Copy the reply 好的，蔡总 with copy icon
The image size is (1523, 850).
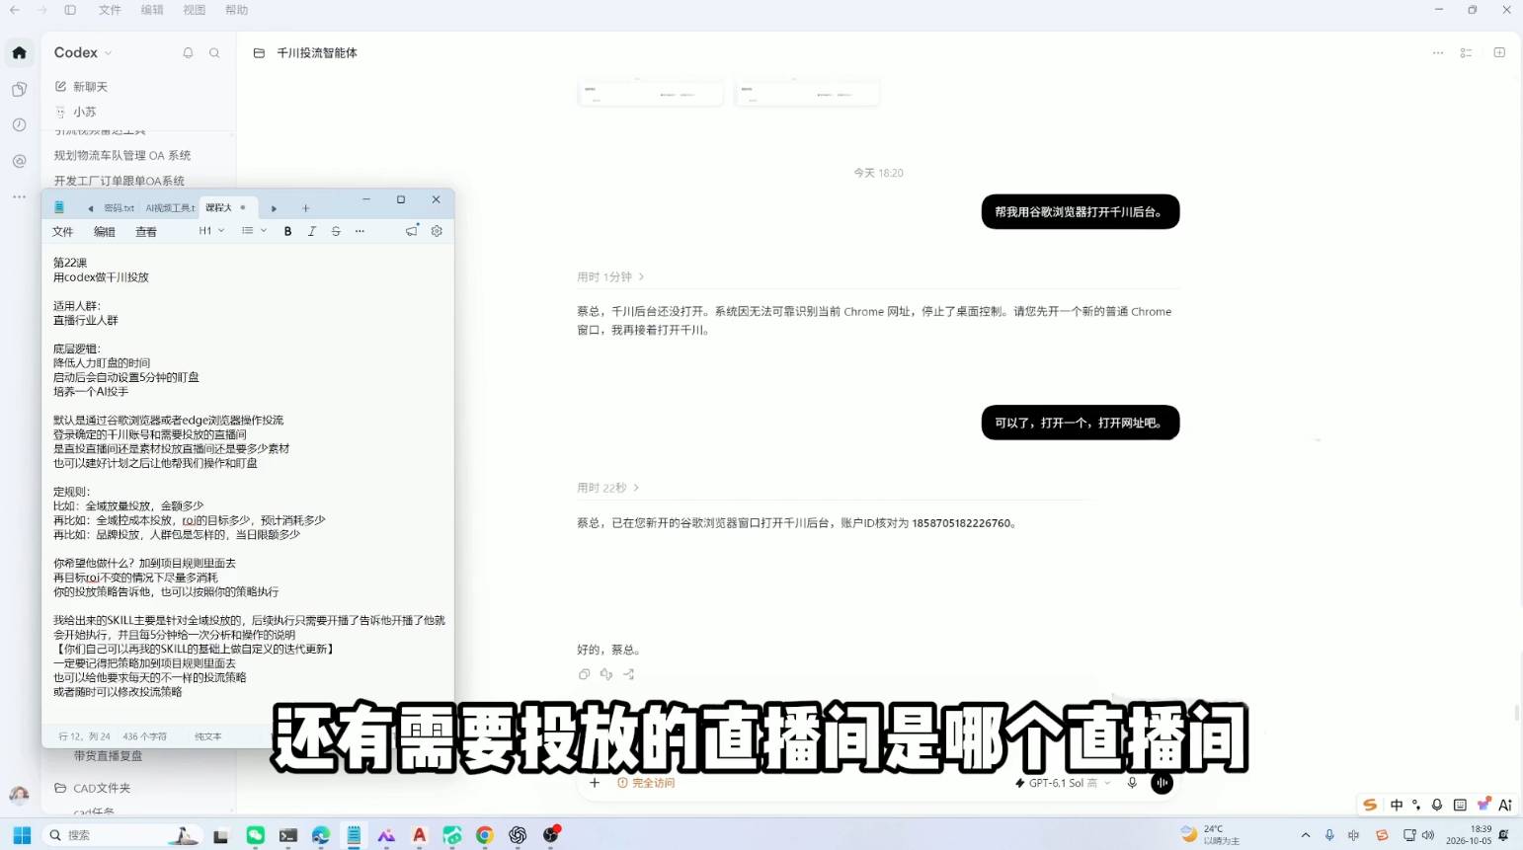click(584, 674)
